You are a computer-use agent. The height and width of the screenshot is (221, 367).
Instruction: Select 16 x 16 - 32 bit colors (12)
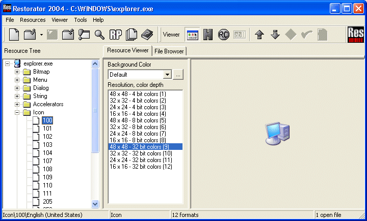pos(145,167)
